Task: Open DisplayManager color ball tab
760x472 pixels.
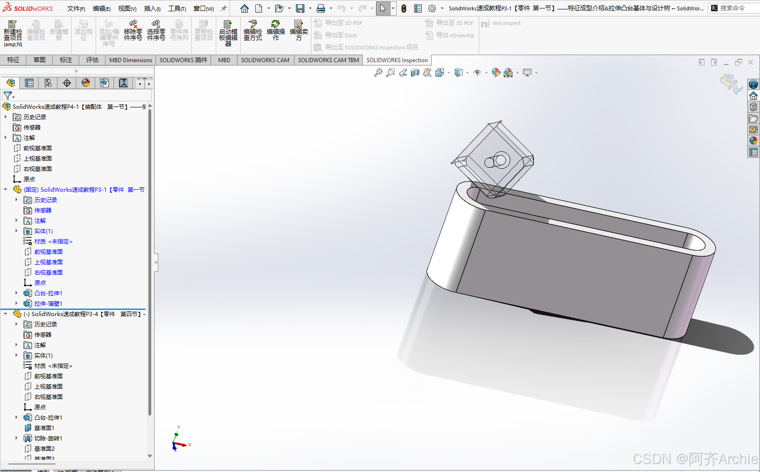Action: coord(86,83)
